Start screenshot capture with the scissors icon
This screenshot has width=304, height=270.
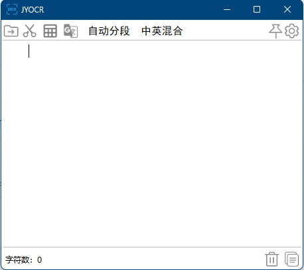click(x=30, y=31)
